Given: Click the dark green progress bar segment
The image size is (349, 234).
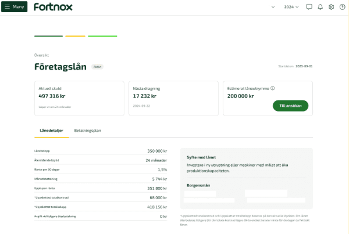Looking at the screenshot, I should (48, 36).
